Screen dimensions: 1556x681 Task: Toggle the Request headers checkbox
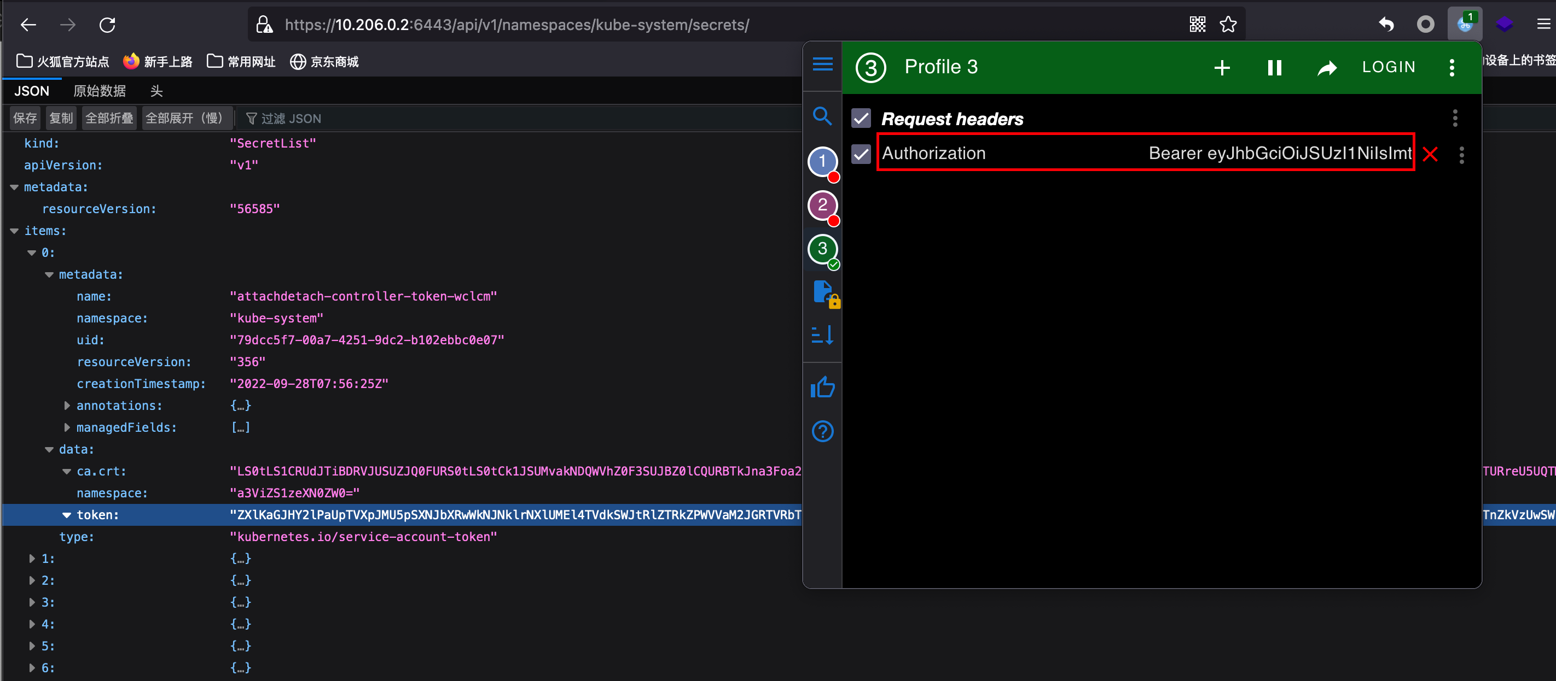point(861,119)
